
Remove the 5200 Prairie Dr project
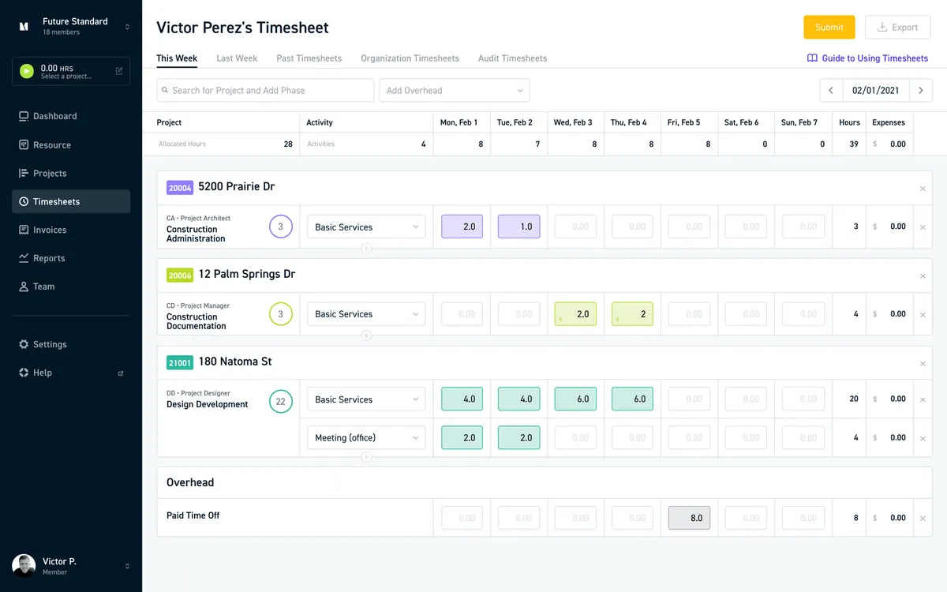point(923,189)
